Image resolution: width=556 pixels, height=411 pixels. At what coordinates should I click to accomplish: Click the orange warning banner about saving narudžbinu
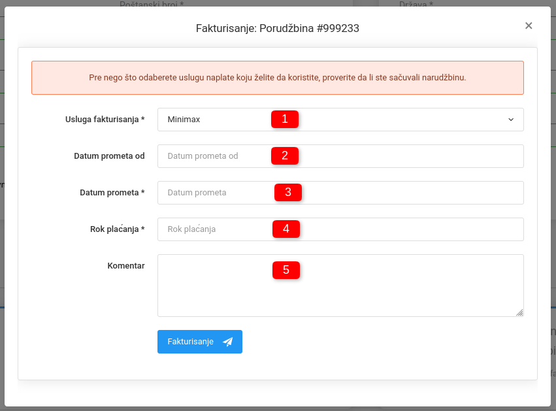click(x=277, y=78)
